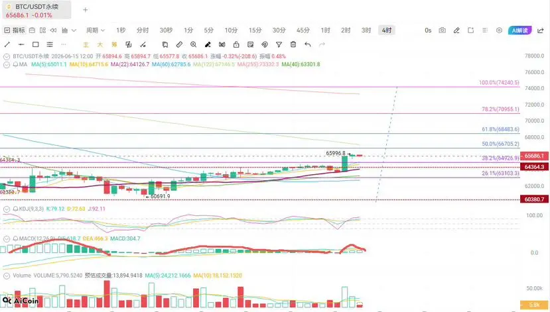Switch to the 30秒 timeframe
550x312 pixels.
pyautogui.click(x=166, y=30)
